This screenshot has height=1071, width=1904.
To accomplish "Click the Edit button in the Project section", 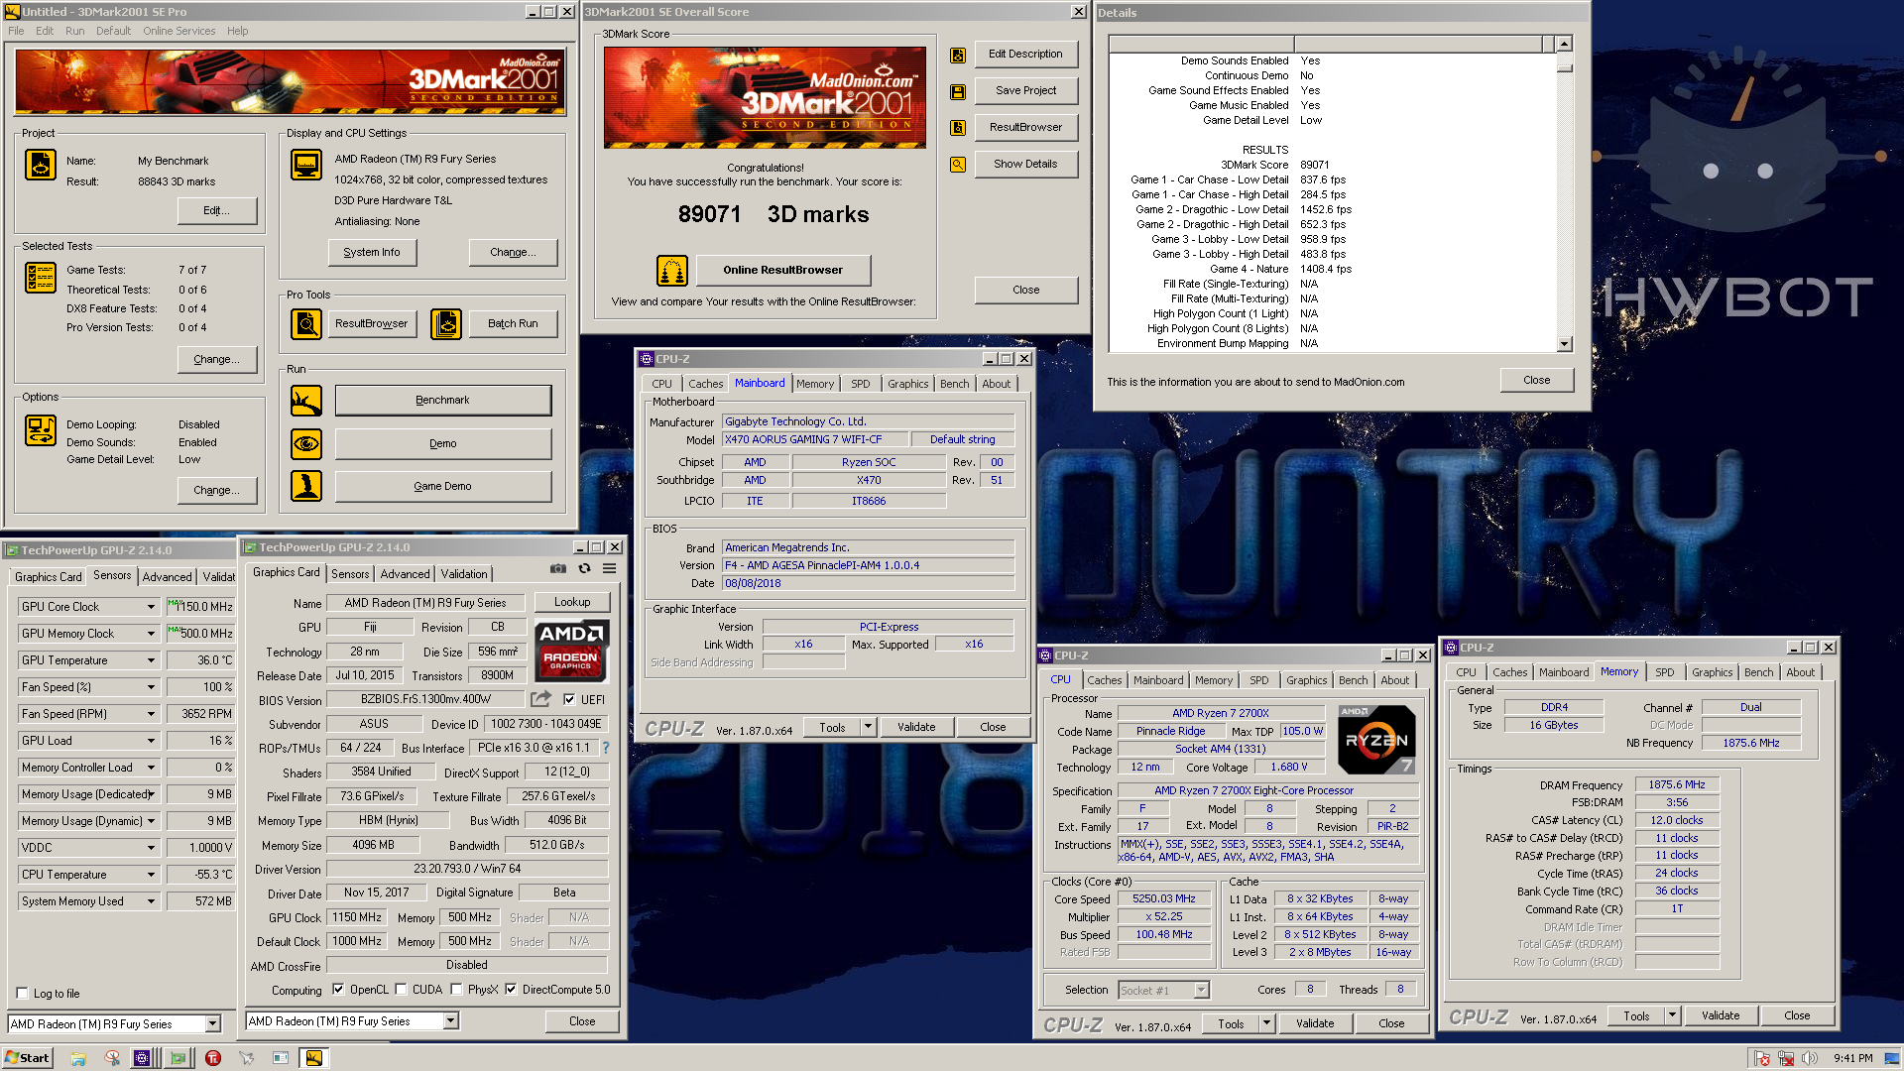I will pyautogui.click(x=216, y=210).
